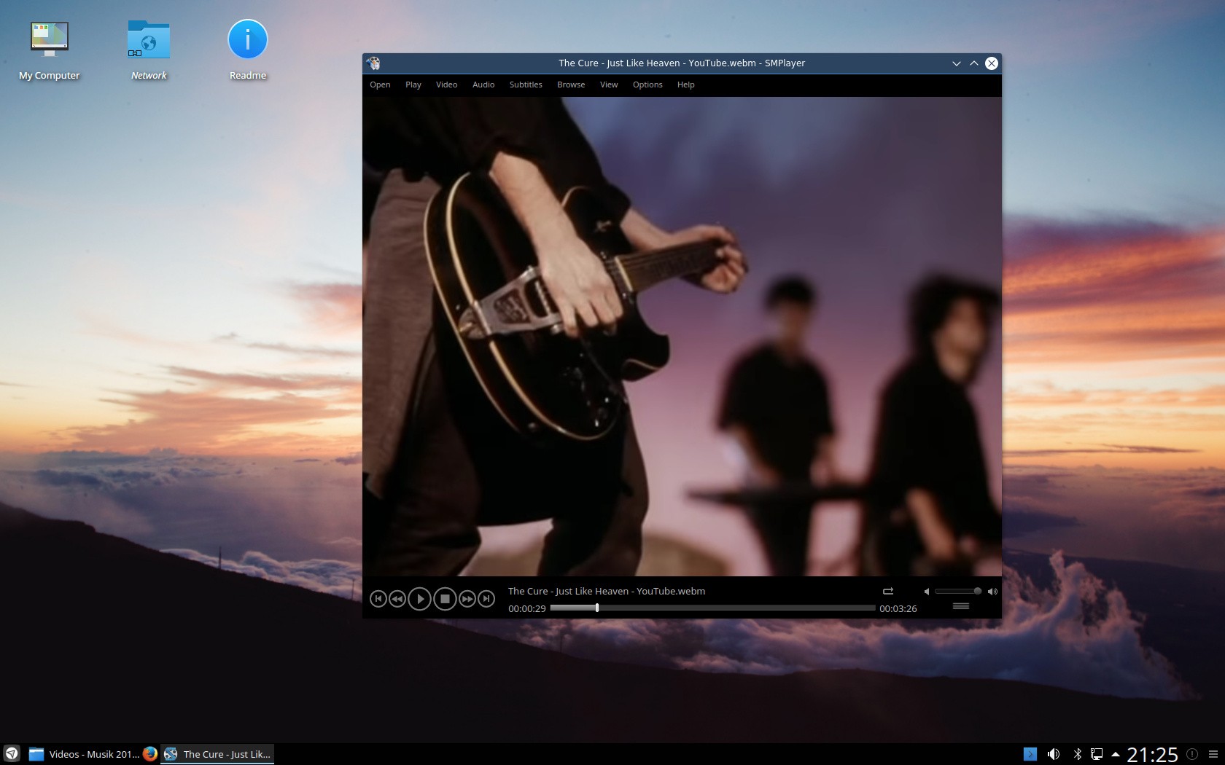The width and height of the screenshot is (1225, 765).
Task: Expand the Options menu
Action: pyautogui.click(x=647, y=85)
